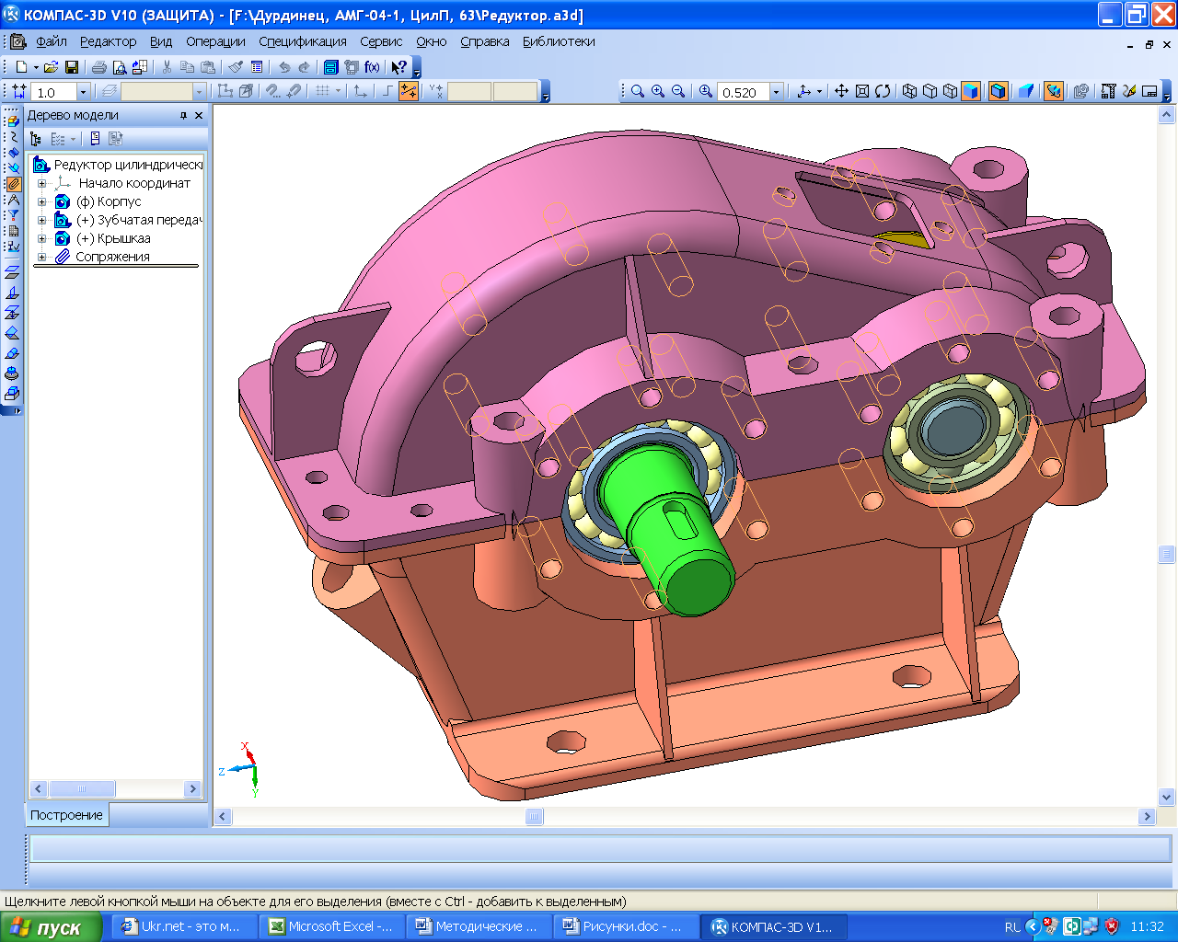Zoom in with the plus magnifier
The height and width of the screenshot is (942, 1178).
[x=658, y=92]
